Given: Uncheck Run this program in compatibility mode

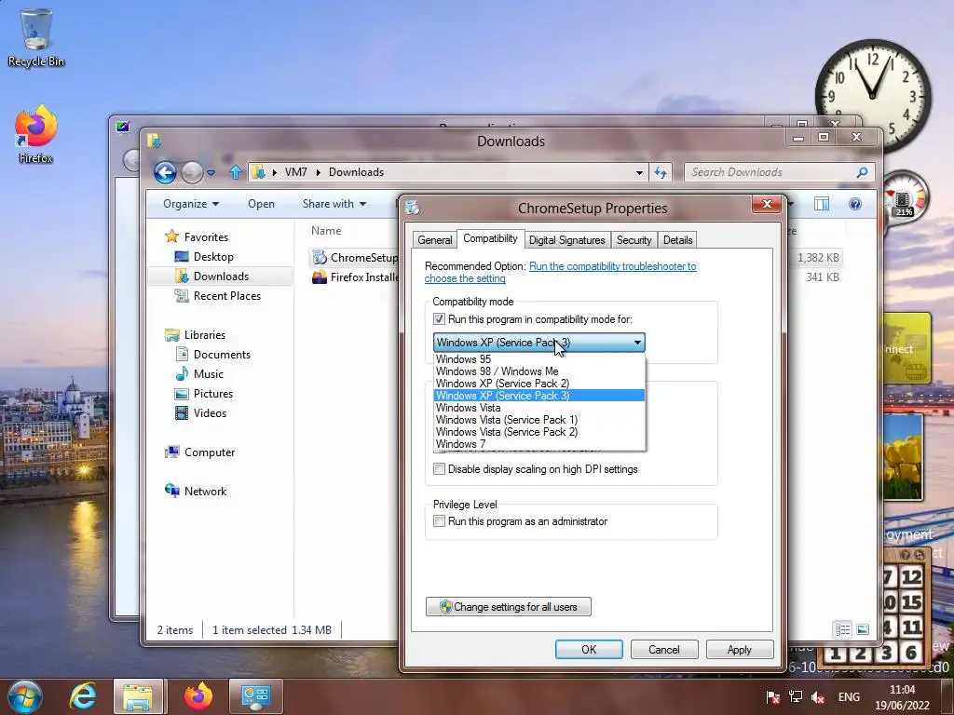Looking at the screenshot, I should click(440, 319).
